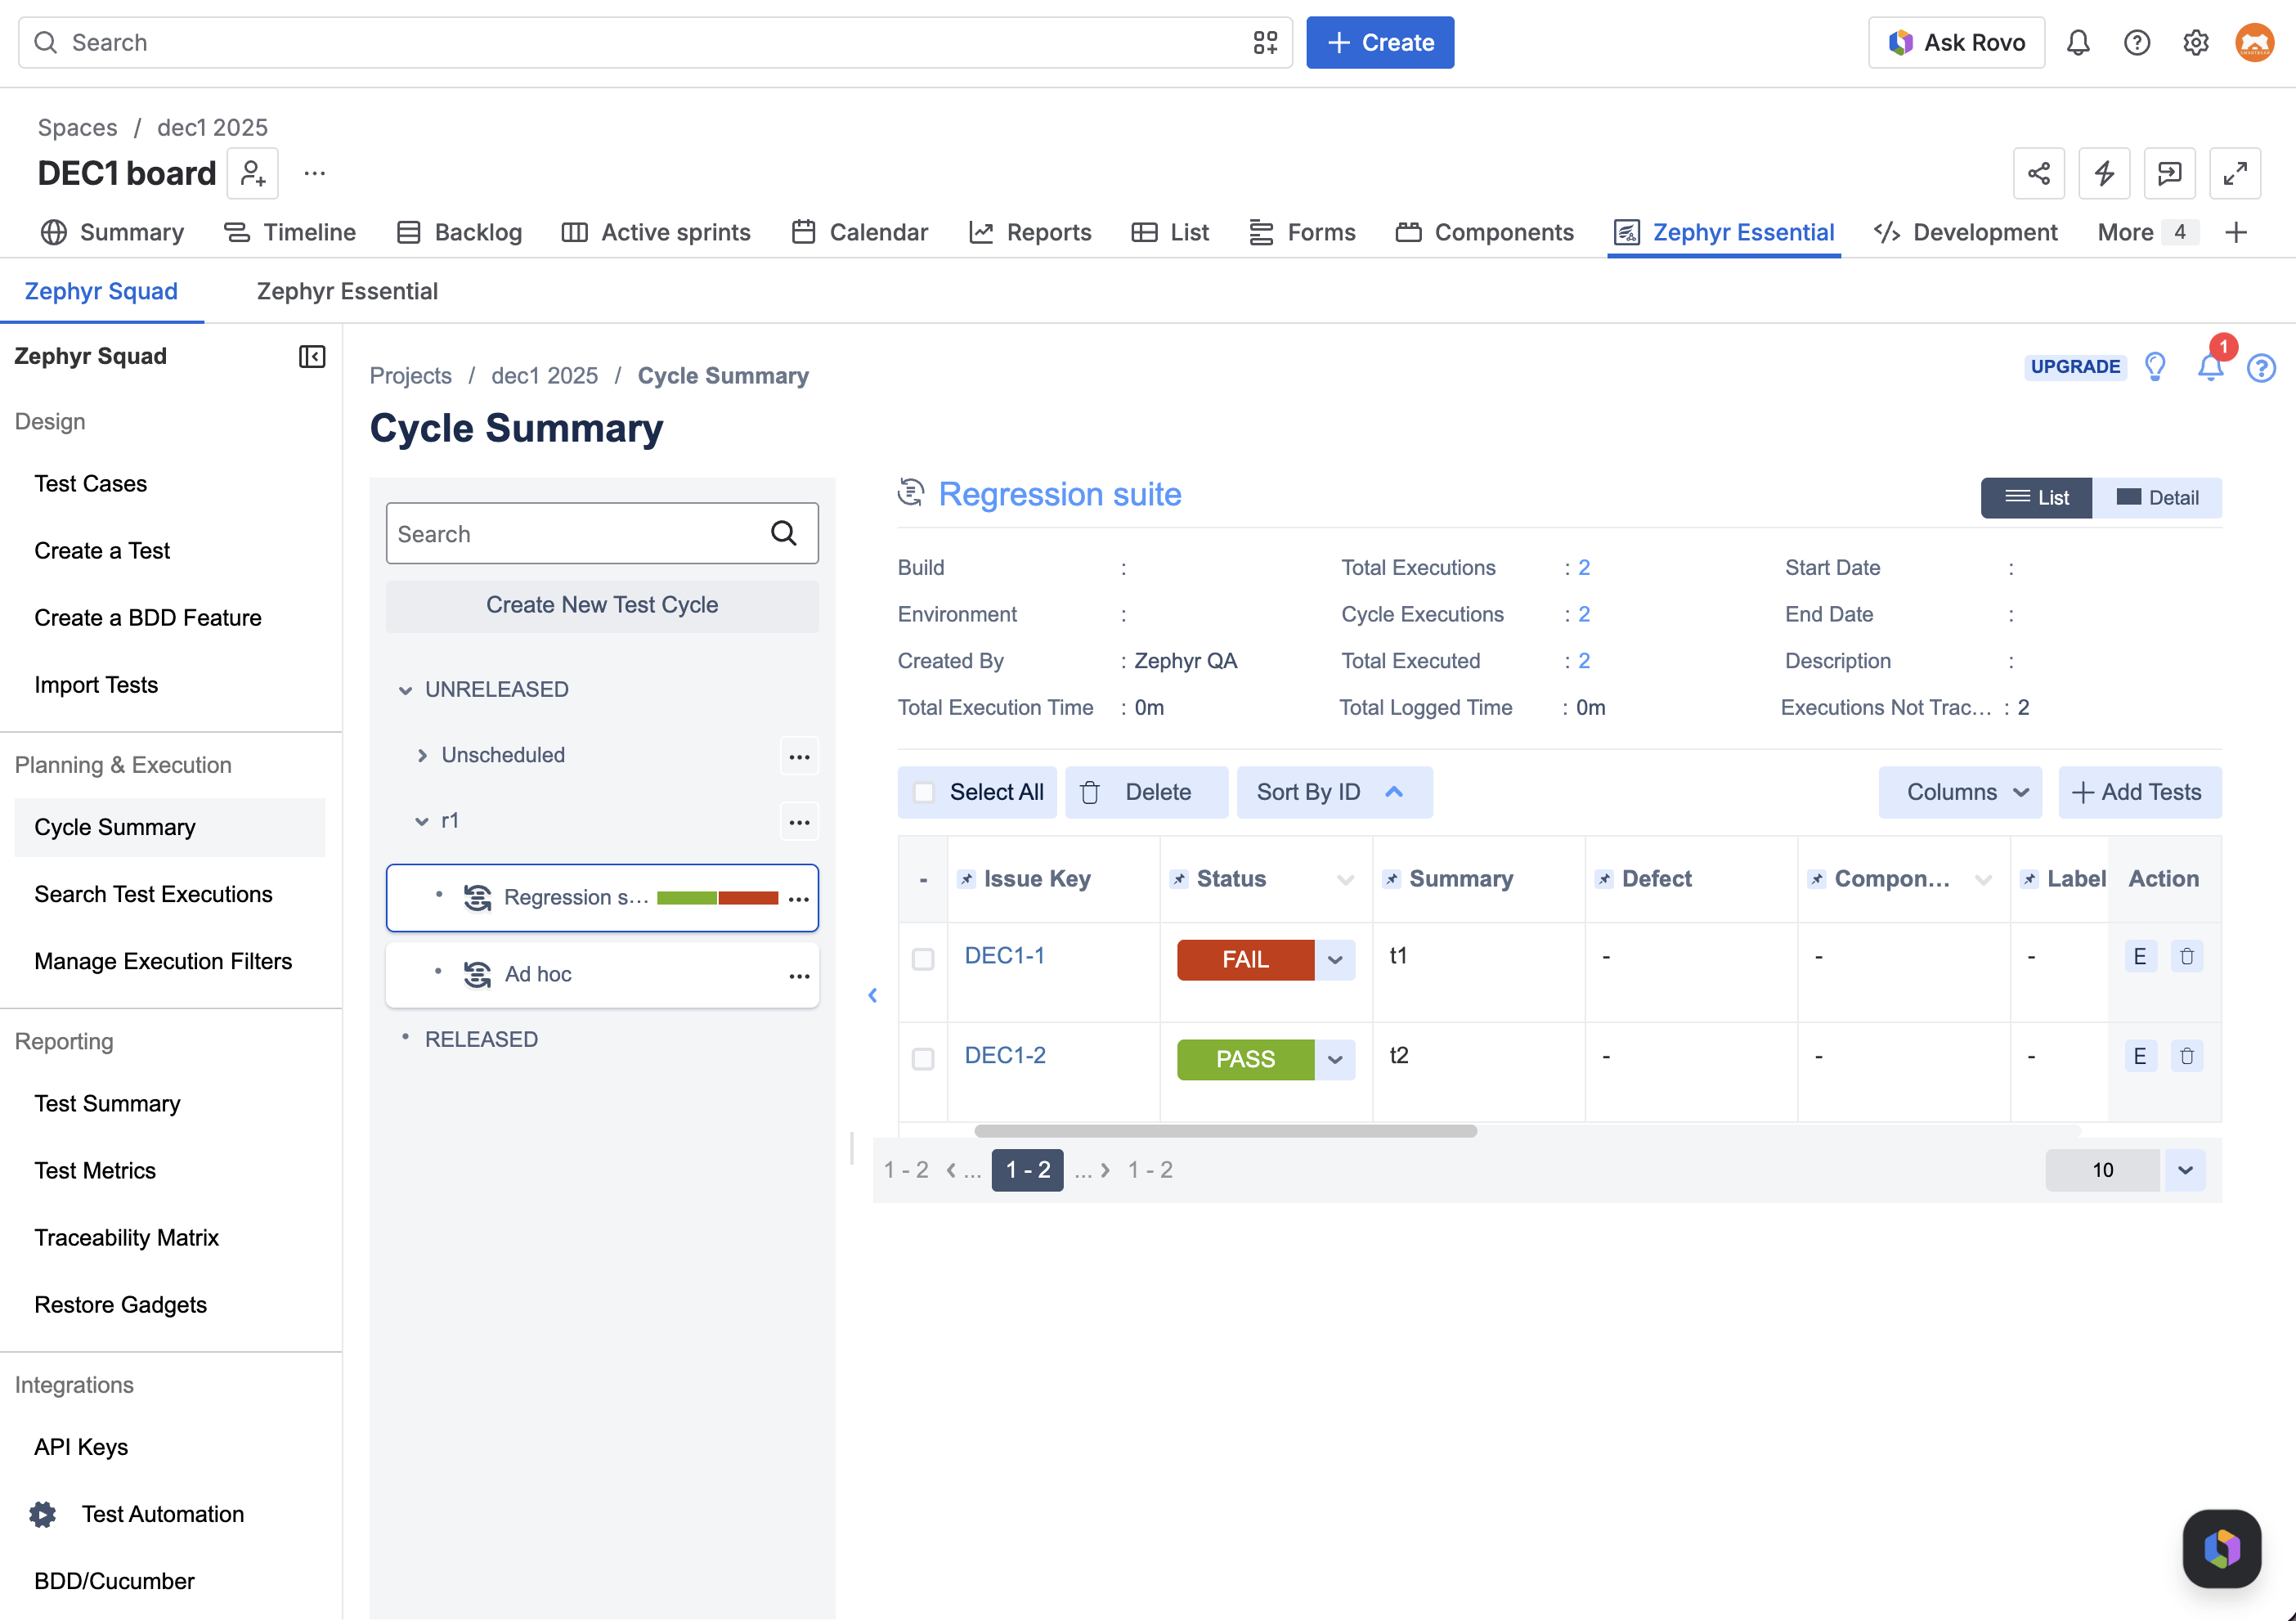This screenshot has height=1621, width=2296.
Task: Open the Rovo chat floating button
Action: [x=2222, y=1548]
